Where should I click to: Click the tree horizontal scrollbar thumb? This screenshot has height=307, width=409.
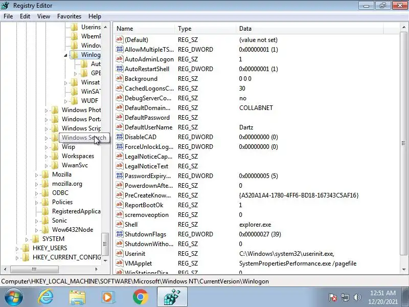pos(34,269)
